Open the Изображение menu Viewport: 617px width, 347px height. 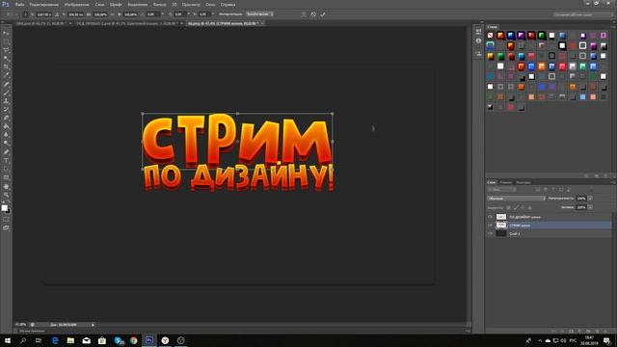(76, 5)
